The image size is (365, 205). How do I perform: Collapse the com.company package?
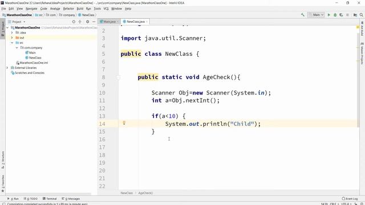[17, 48]
